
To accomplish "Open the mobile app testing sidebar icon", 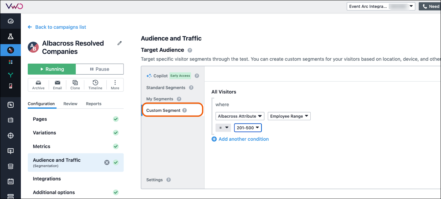I will coord(10,86).
